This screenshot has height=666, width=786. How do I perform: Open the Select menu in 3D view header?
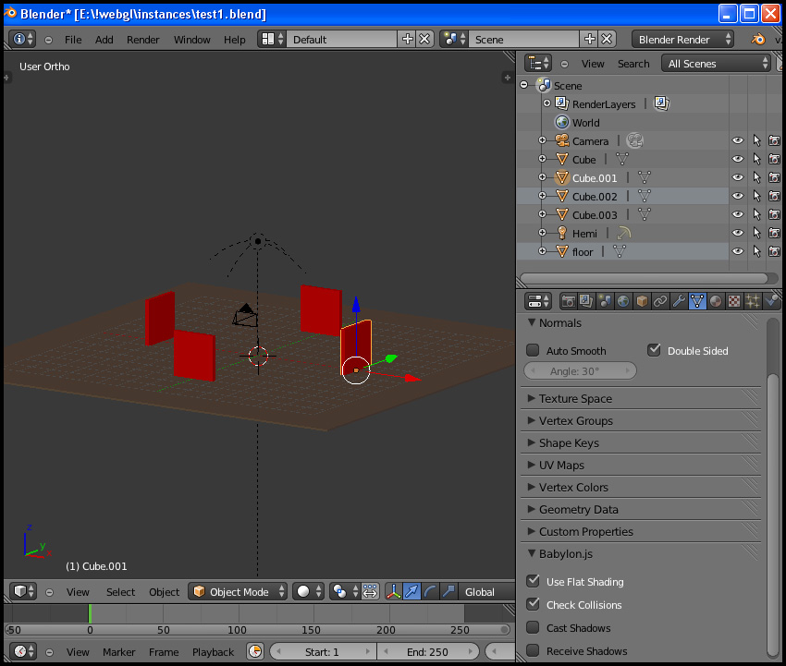point(120,592)
